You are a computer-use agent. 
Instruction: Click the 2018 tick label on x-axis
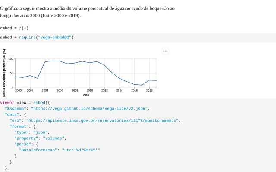(149, 91)
